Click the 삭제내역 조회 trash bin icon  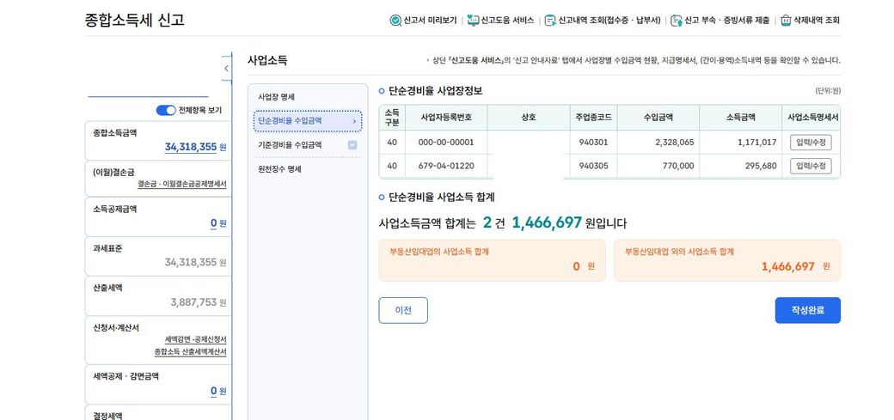(x=786, y=21)
